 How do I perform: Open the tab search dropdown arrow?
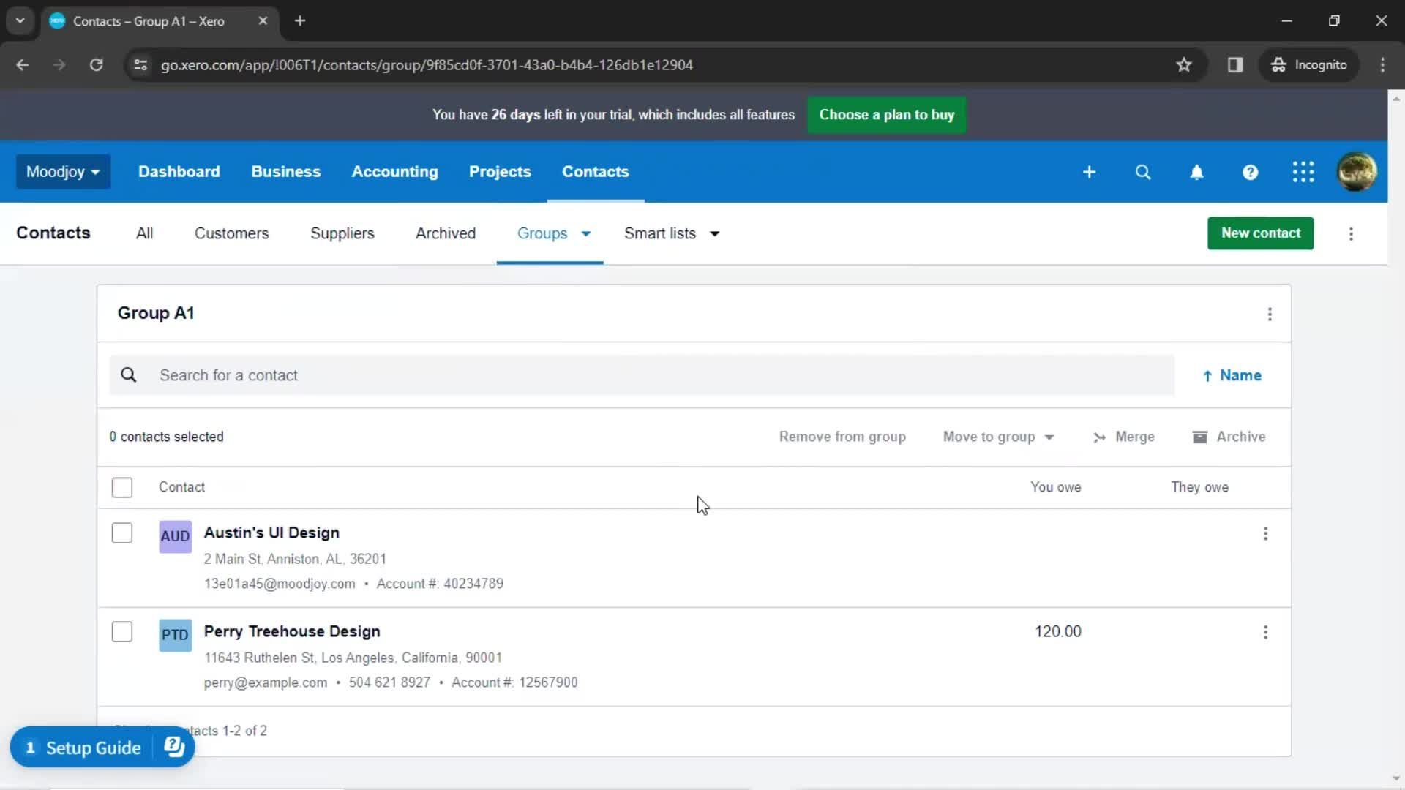tap(20, 20)
